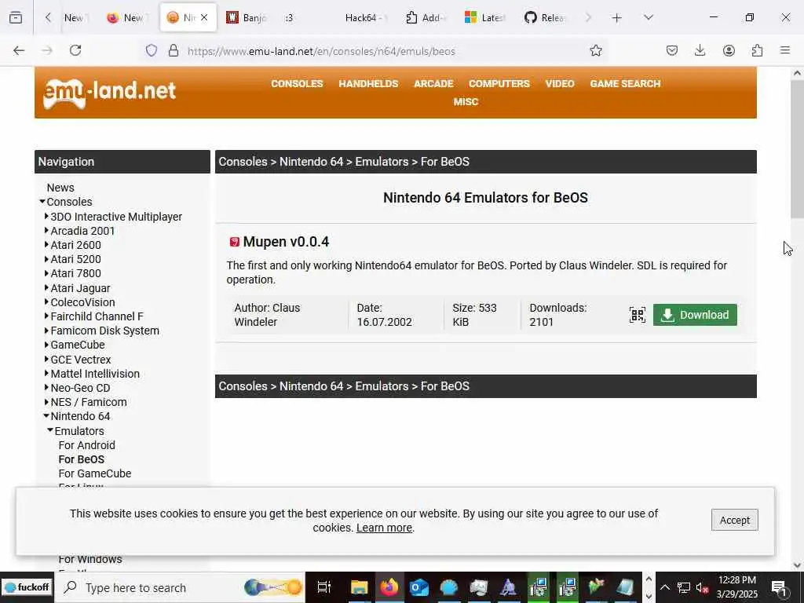The image size is (804, 603).
Task: Reload the current page
Action: pyautogui.click(x=75, y=50)
